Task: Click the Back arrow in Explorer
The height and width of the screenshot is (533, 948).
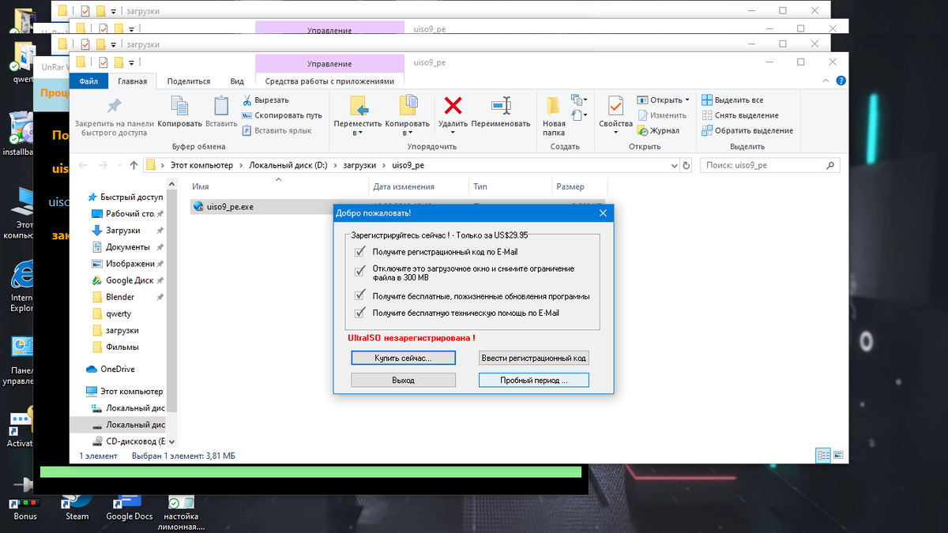Action: (83, 165)
